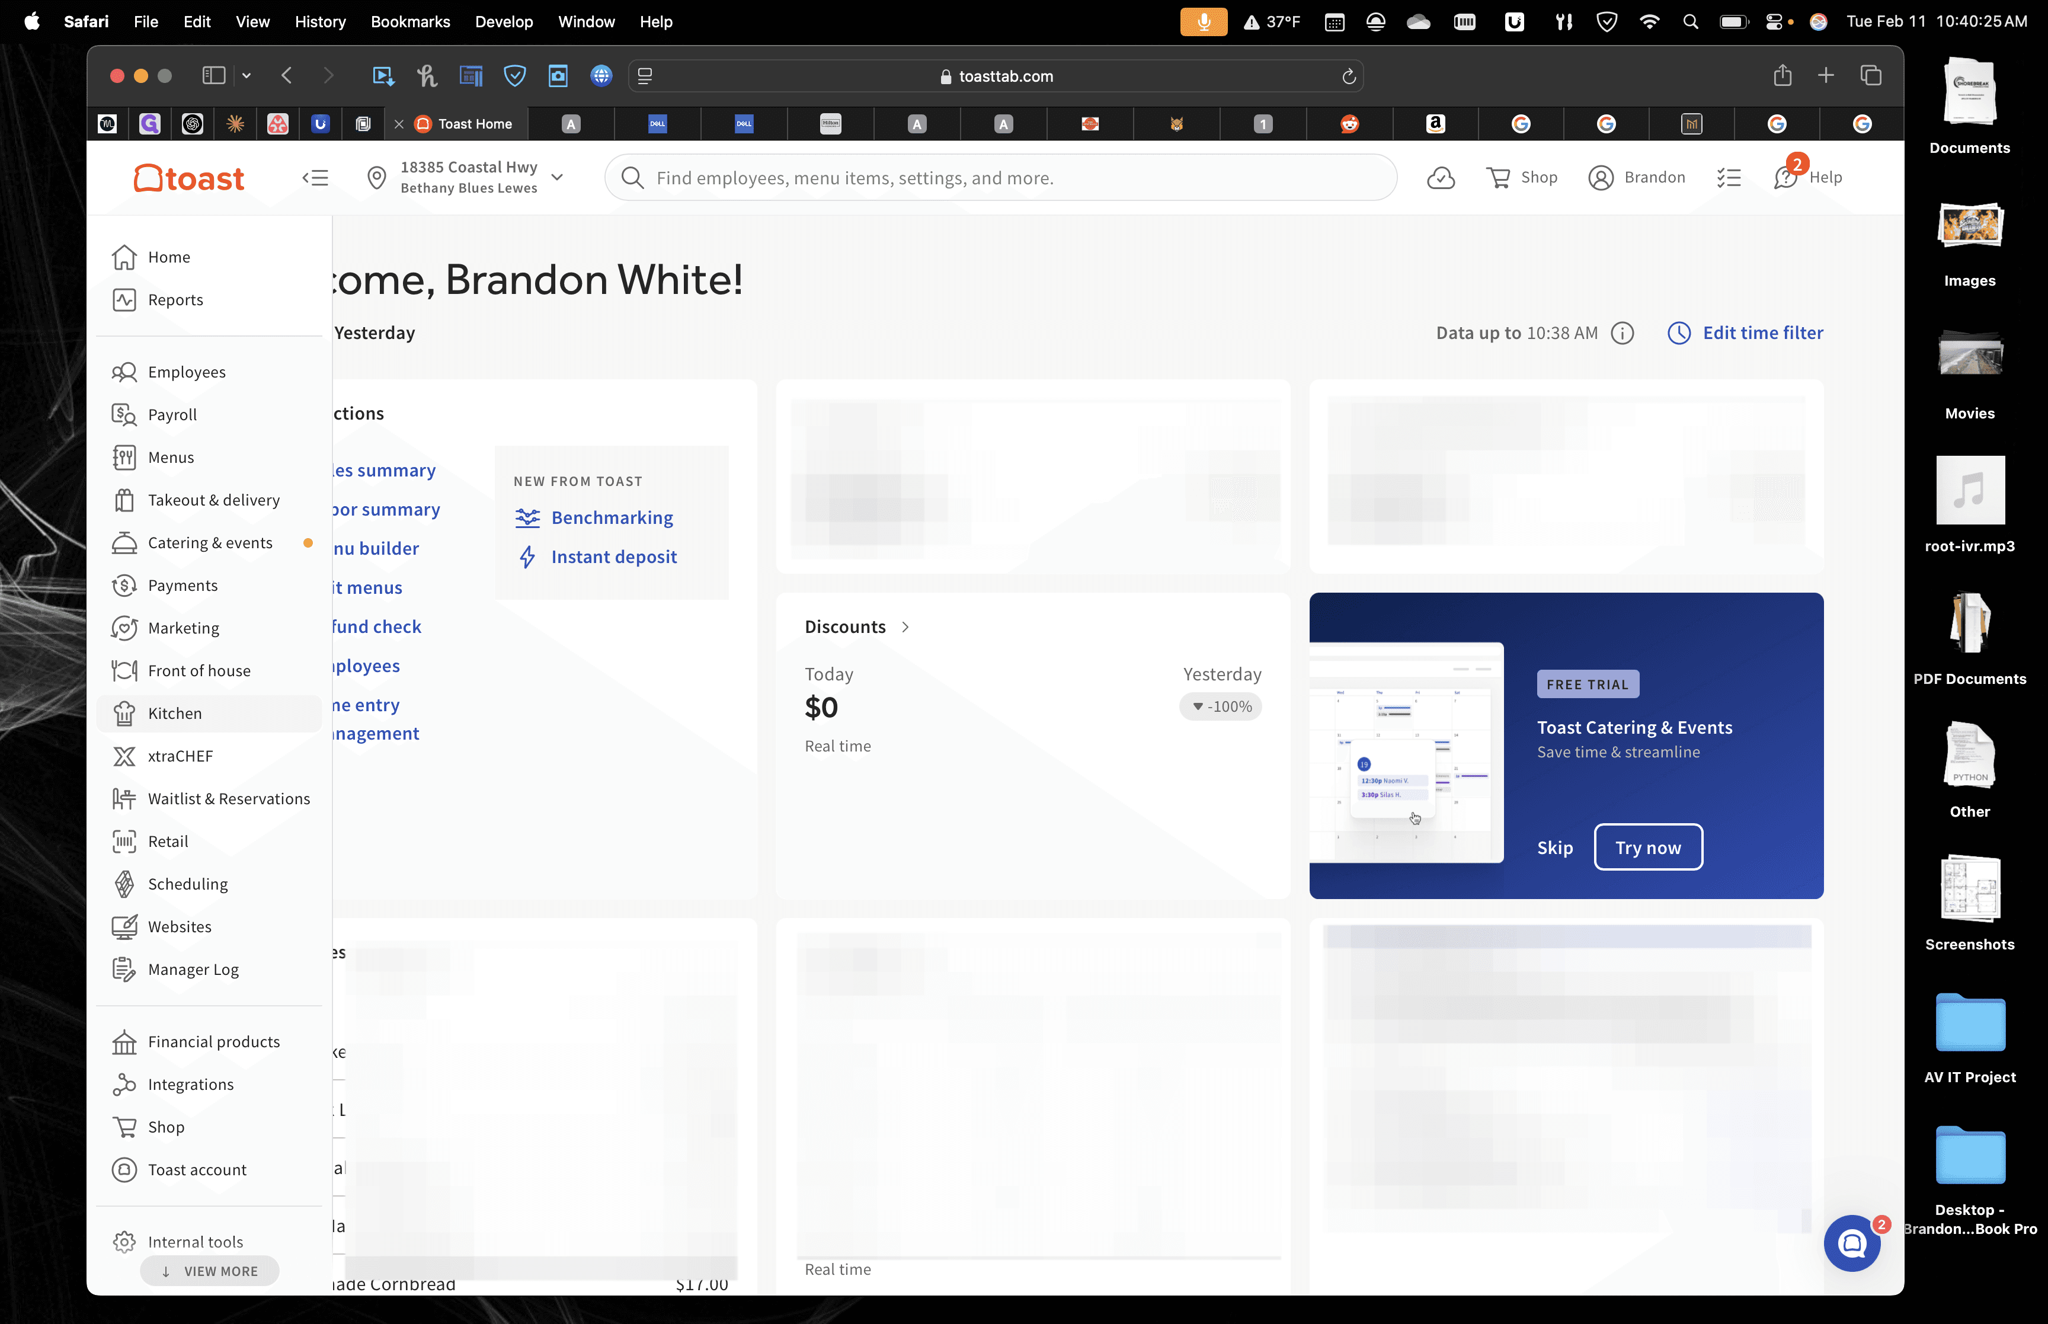This screenshot has height=1324, width=2048.
Task: Open the File menu
Action: click(145, 21)
